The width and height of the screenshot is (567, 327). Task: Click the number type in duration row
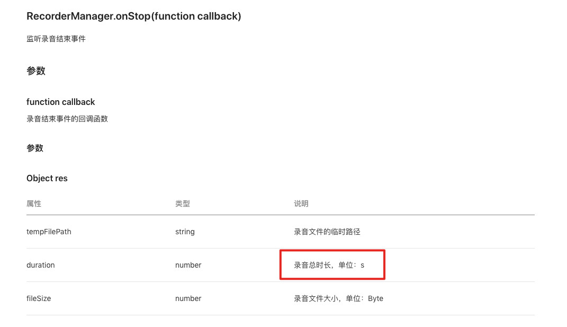pyautogui.click(x=188, y=265)
